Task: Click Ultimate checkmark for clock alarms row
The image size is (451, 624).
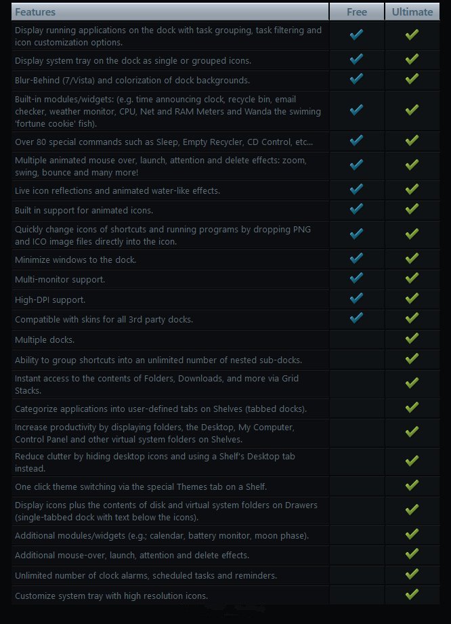Action: pyautogui.click(x=412, y=575)
